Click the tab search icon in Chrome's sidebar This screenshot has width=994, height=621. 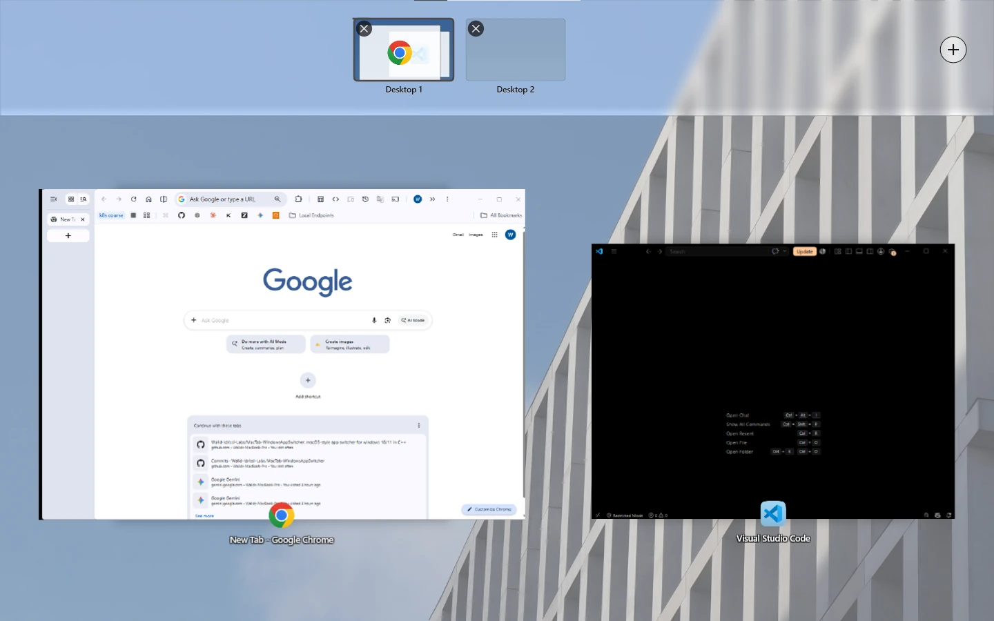coord(84,199)
